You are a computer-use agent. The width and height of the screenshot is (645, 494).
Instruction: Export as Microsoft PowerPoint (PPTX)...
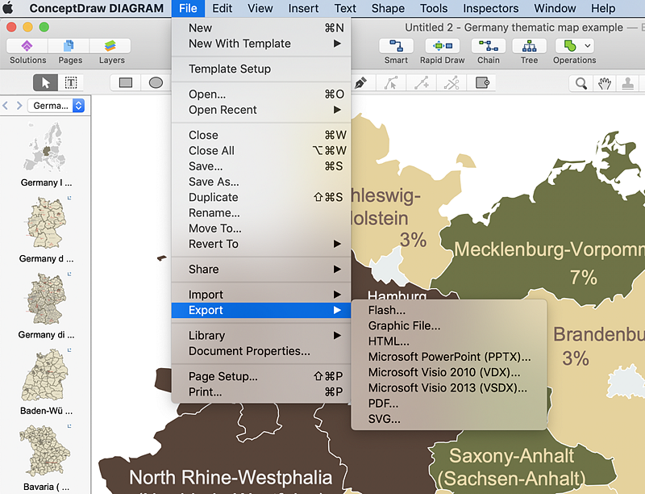pyautogui.click(x=449, y=357)
